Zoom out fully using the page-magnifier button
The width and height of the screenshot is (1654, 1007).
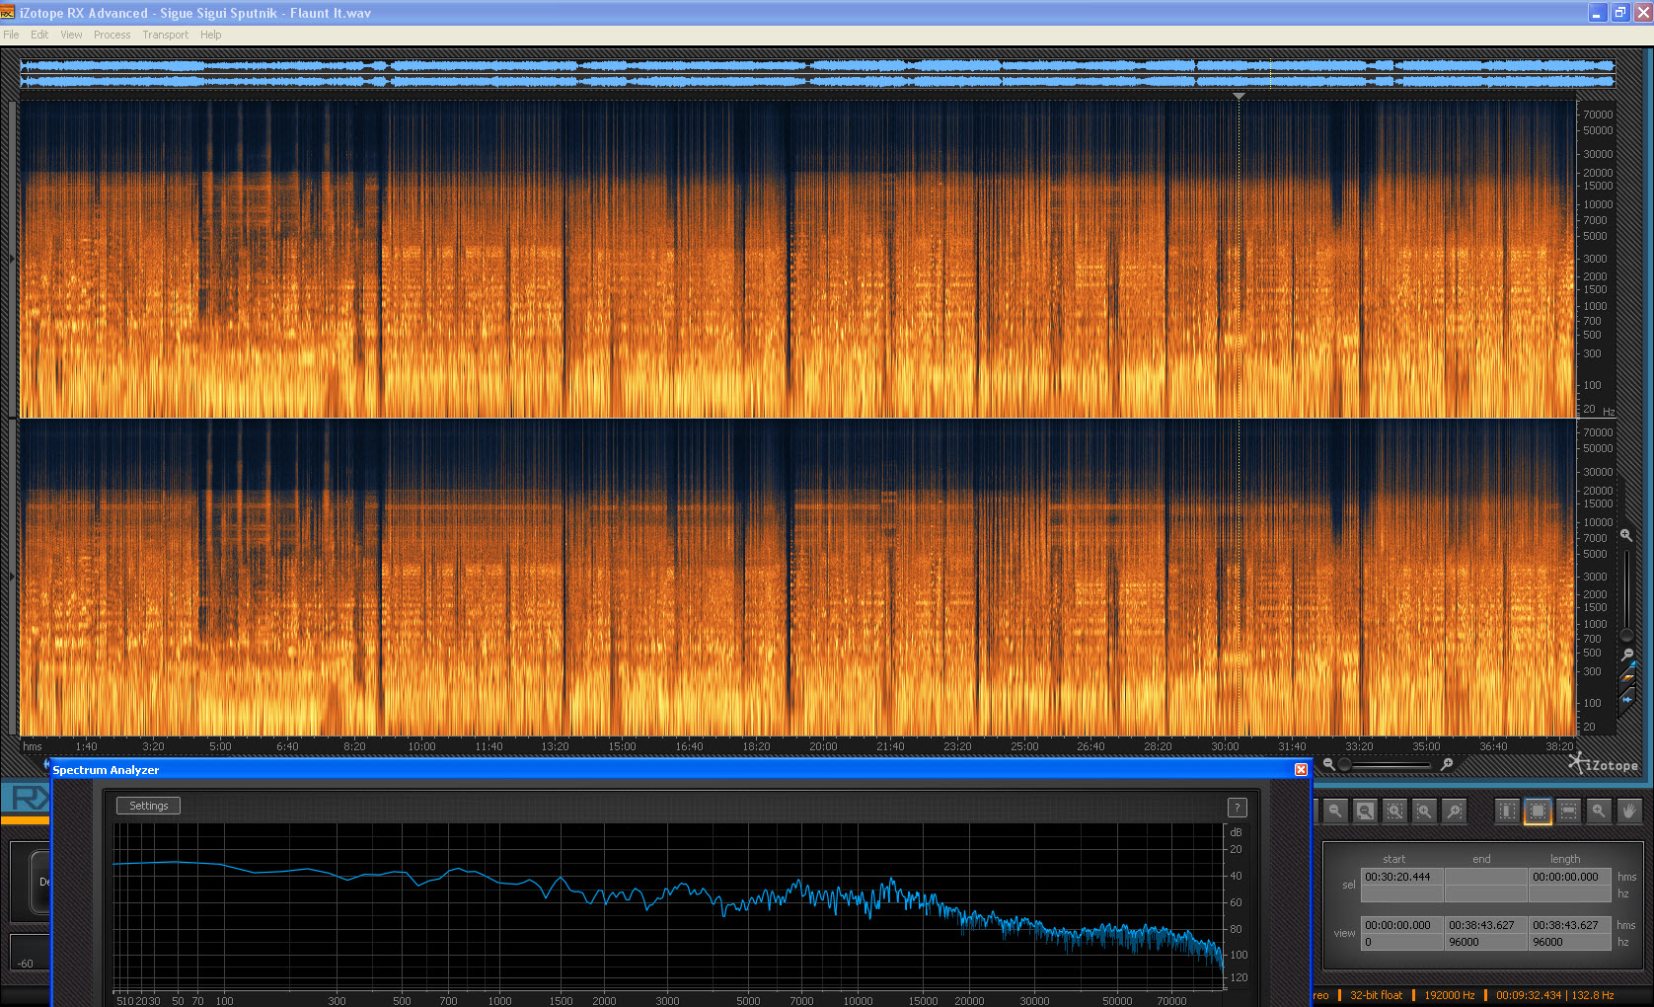[1365, 811]
